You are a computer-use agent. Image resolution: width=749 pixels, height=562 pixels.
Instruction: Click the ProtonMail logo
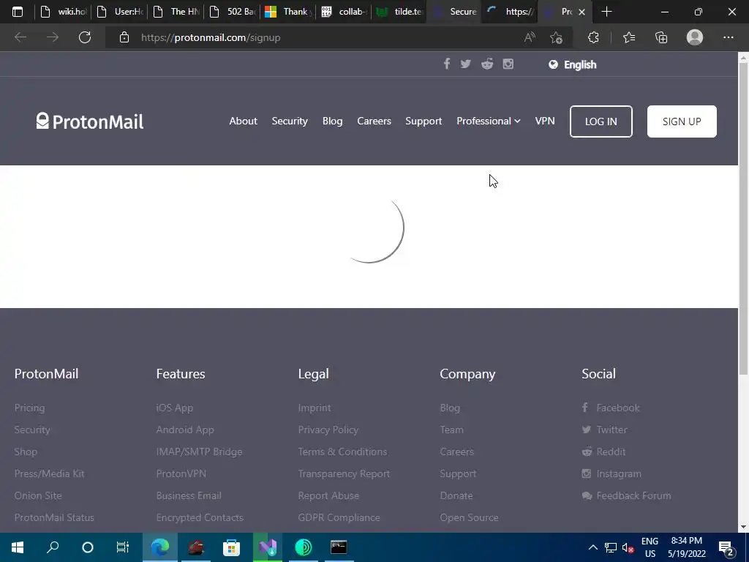tap(90, 121)
